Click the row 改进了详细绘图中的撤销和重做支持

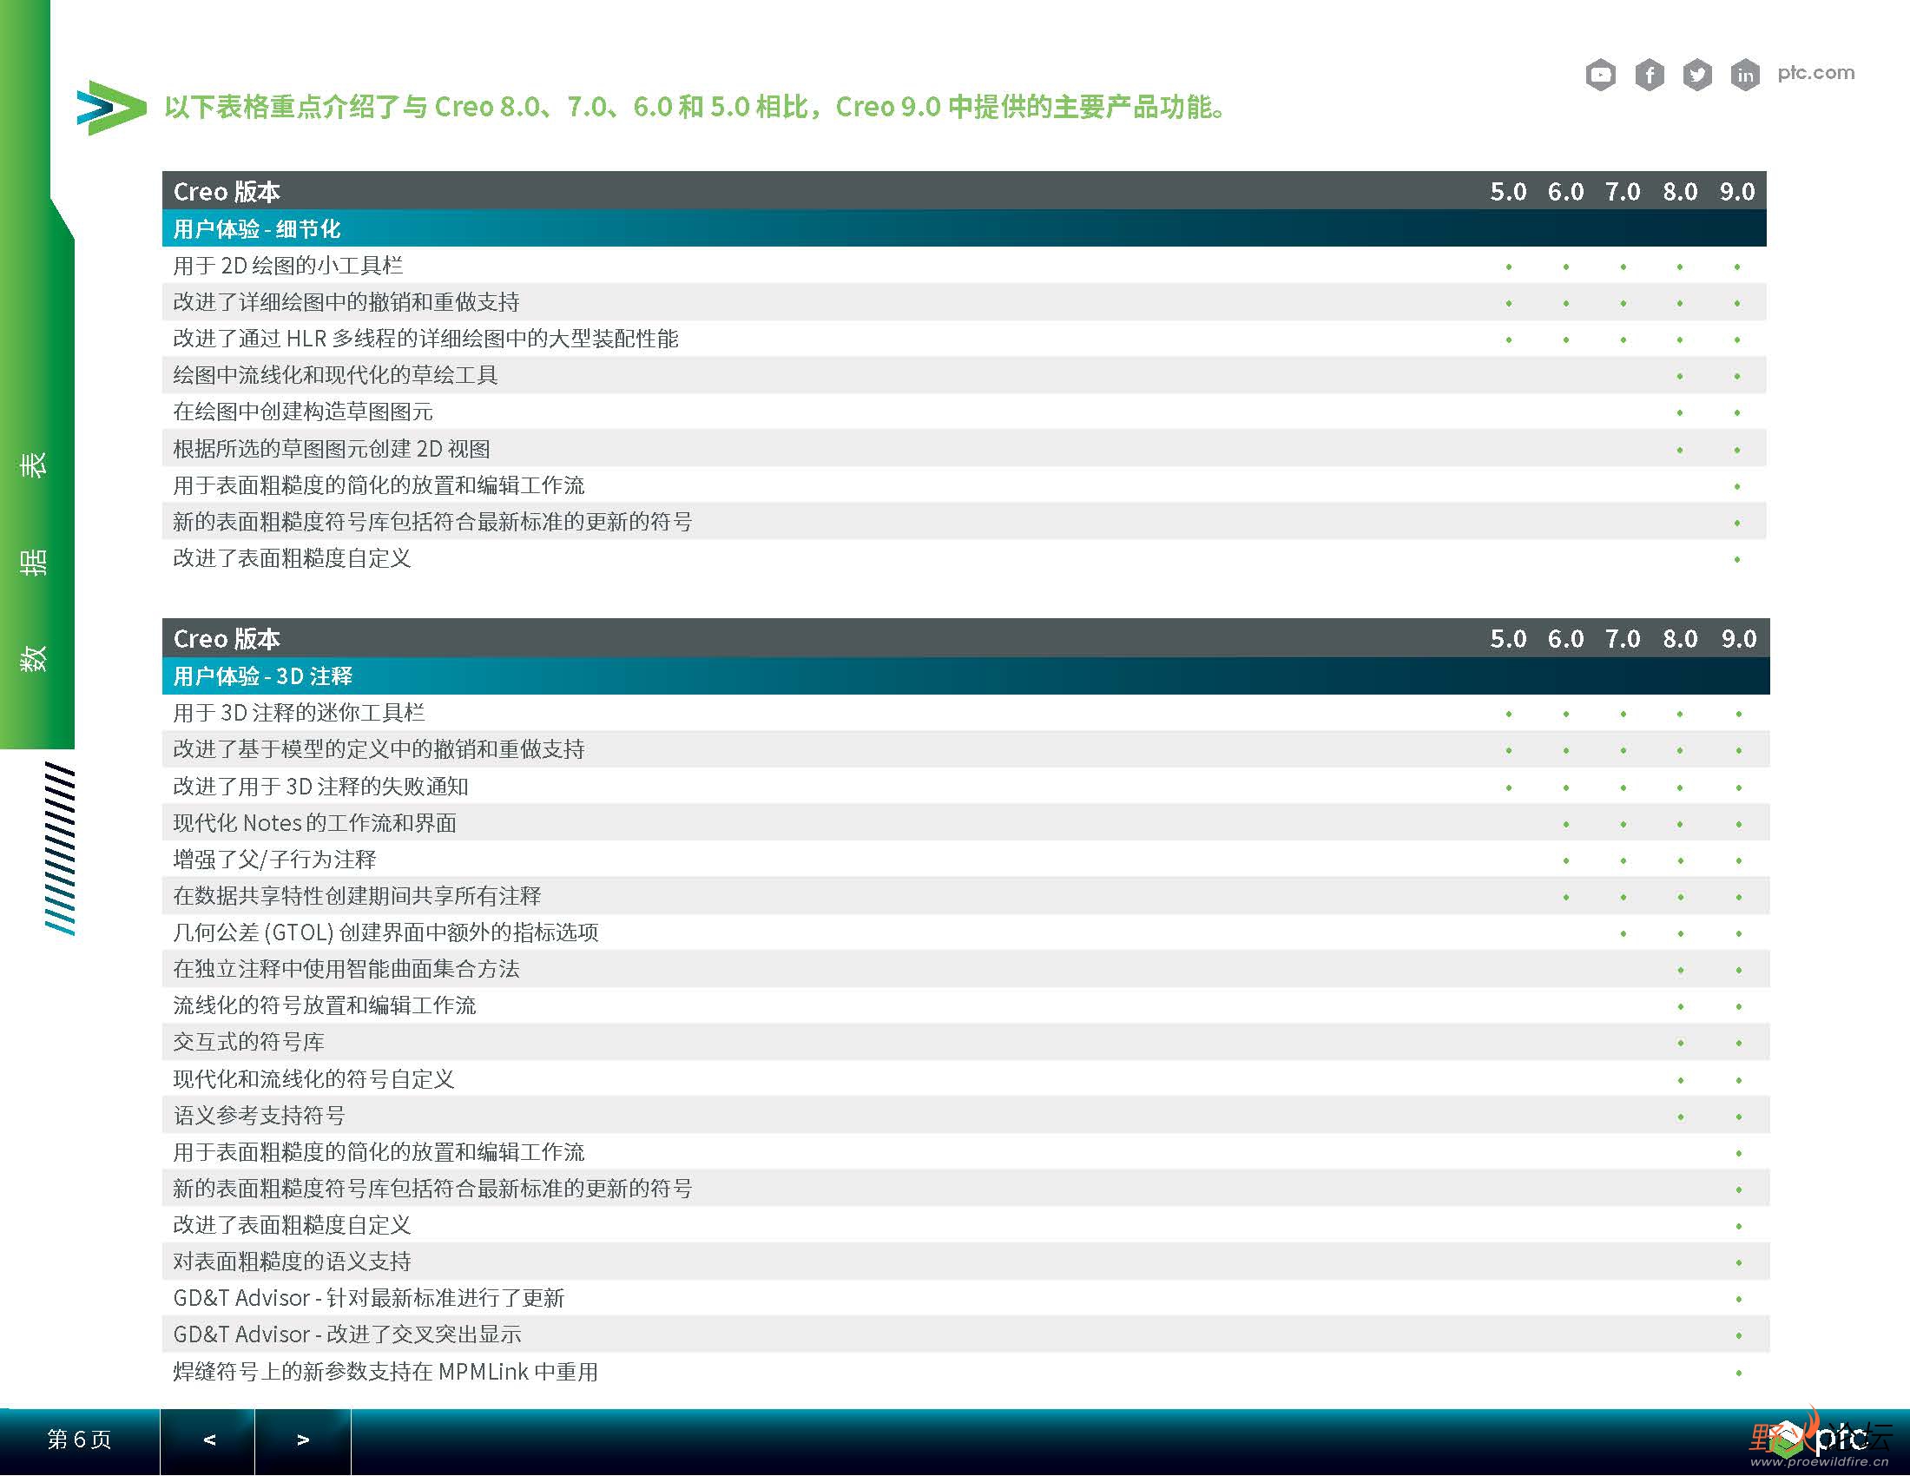(964, 301)
